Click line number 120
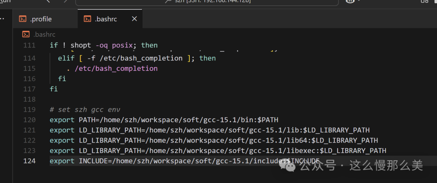437x183 pixels. click(29, 120)
